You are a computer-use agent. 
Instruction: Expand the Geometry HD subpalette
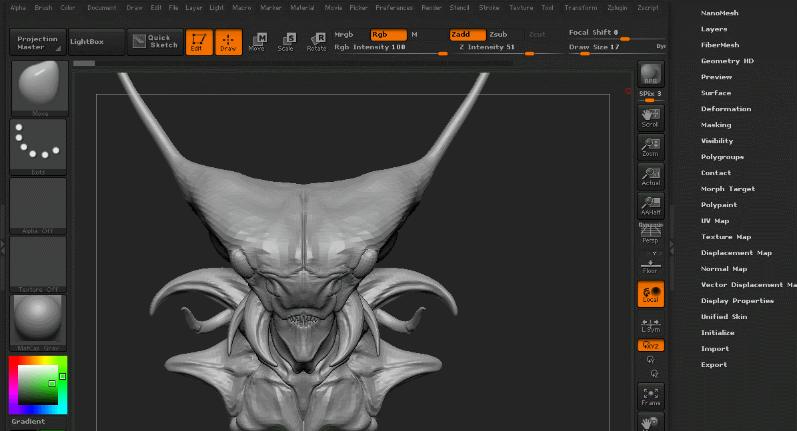coord(728,61)
